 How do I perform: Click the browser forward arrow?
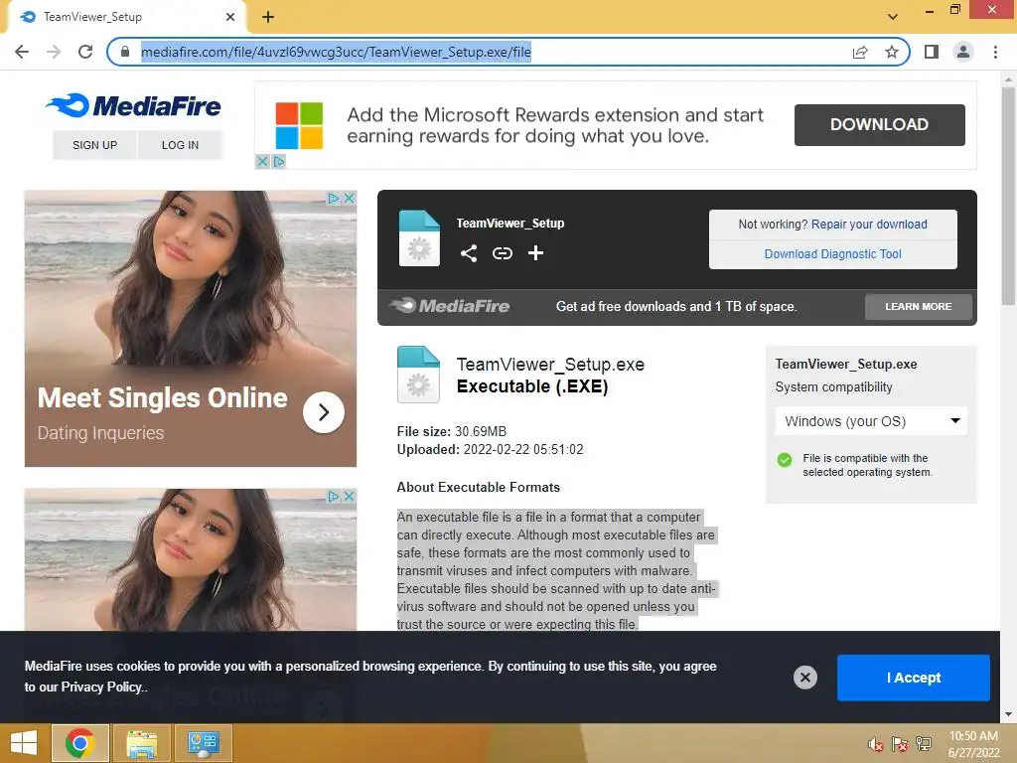pyautogui.click(x=54, y=52)
